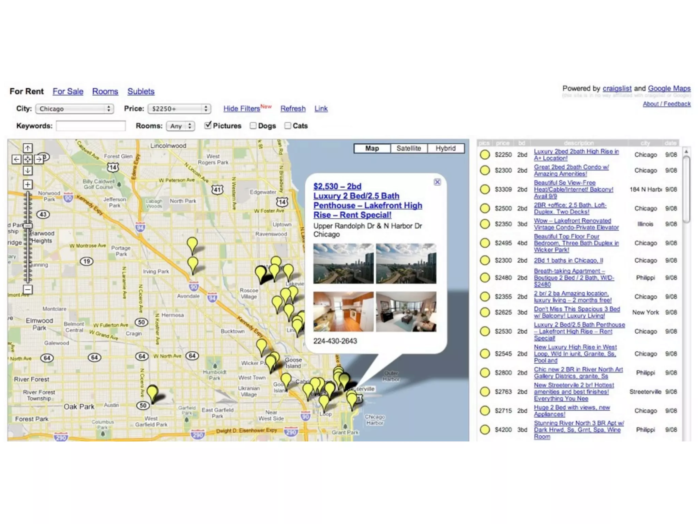Enable the Cats filter checkbox

coord(288,126)
